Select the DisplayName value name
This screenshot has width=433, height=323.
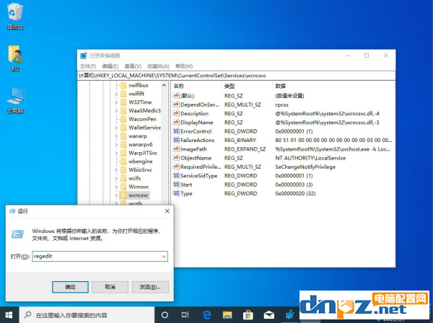click(196, 122)
